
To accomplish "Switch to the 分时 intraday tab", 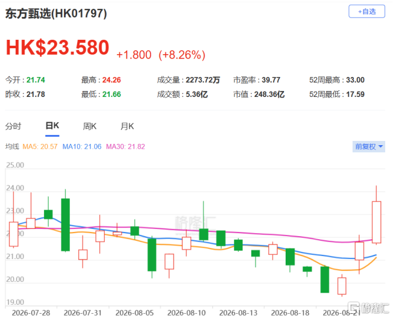I will point(13,126).
